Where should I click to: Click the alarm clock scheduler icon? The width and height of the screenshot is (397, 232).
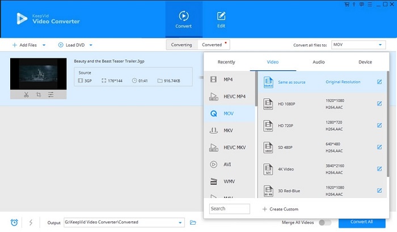tap(14, 222)
